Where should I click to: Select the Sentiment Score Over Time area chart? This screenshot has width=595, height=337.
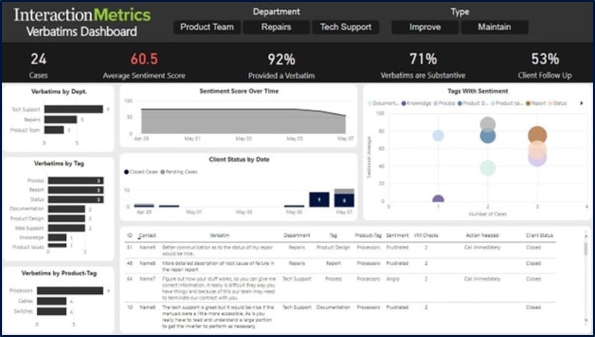[243, 121]
